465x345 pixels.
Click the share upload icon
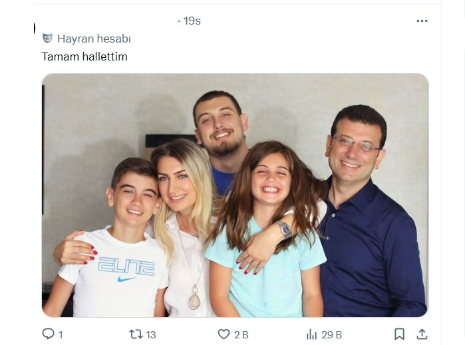(x=422, y=334)
